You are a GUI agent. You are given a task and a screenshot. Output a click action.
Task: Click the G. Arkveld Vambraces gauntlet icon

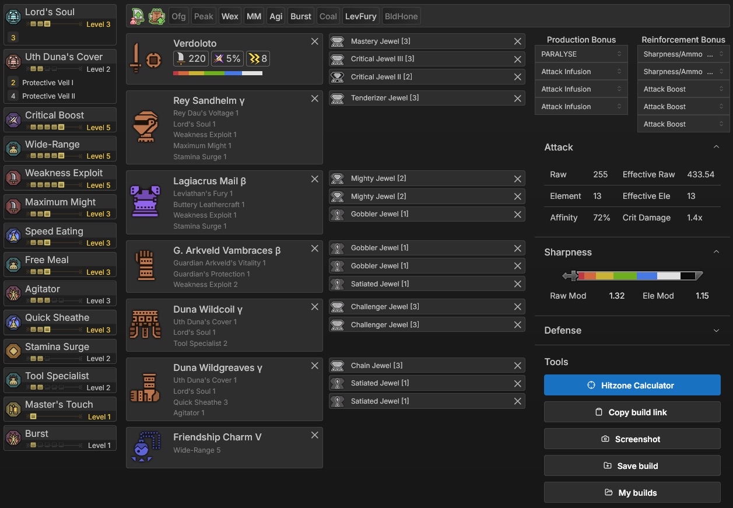(x=145, y=266)
